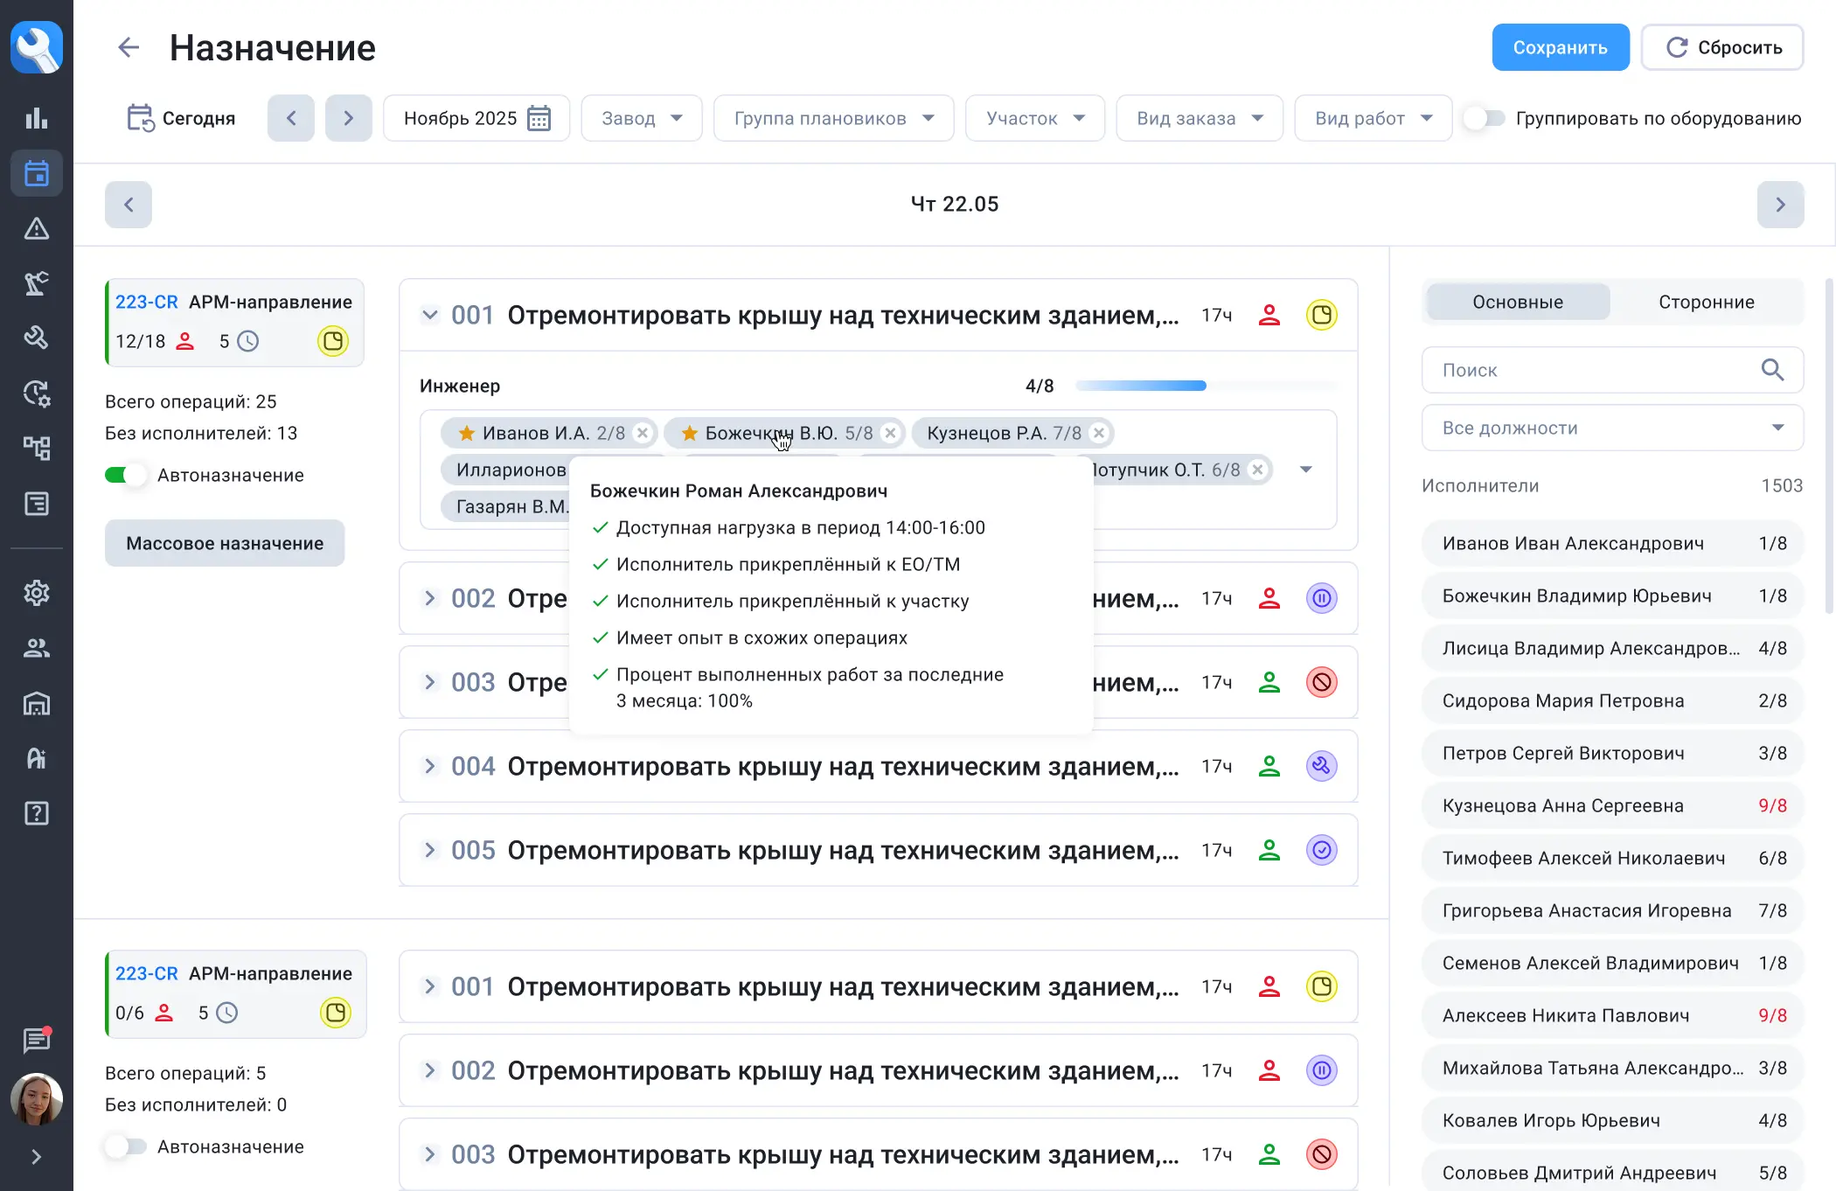Open the chat messages icon with notification
Screen dimensions: 1836x1191
(36, 1040)
